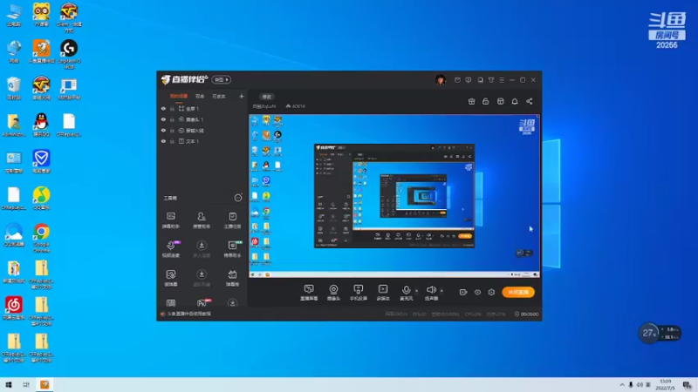
Task: Toggle the eye icon of the third source row
Action: click(x=163, y=131)
